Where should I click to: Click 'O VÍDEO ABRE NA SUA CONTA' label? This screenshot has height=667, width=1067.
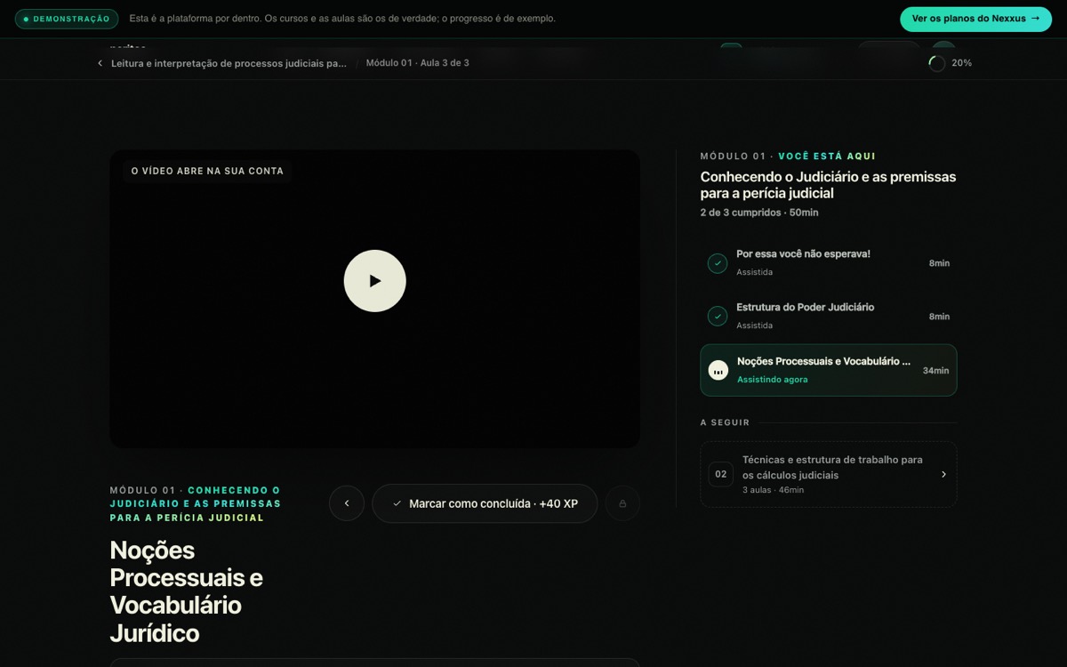(x=207, y=171)
